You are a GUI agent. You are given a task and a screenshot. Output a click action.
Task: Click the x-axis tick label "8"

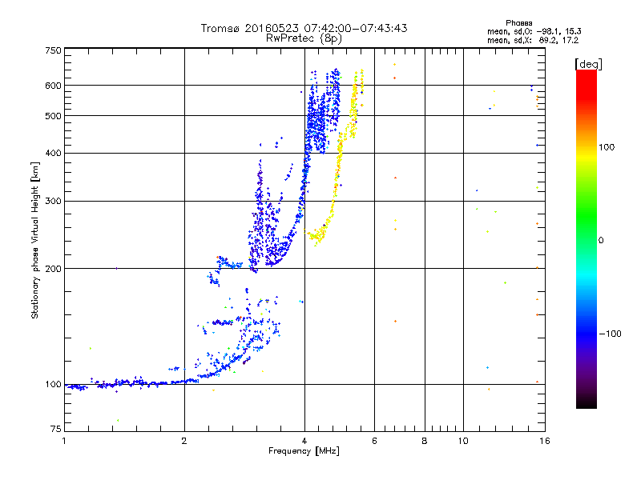425,441
